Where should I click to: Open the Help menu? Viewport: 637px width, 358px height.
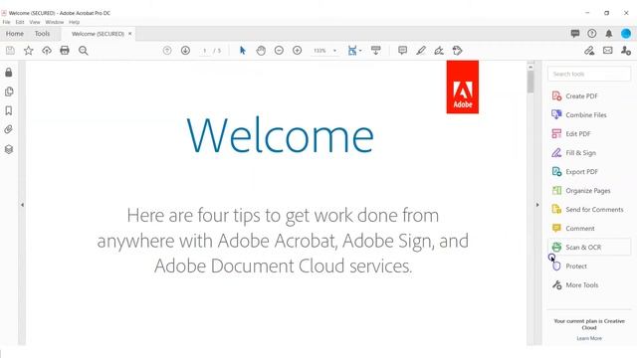point(74,22)
